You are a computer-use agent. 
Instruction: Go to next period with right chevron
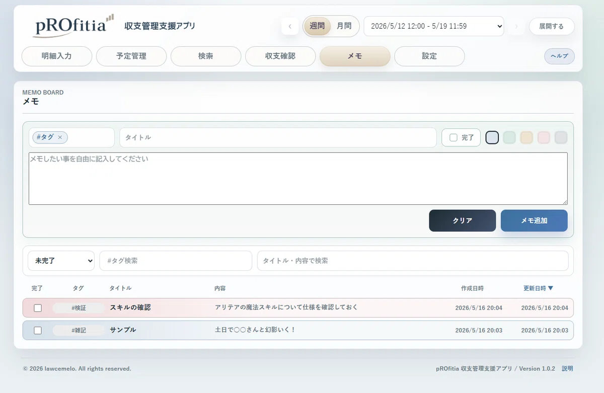(516, 26)
